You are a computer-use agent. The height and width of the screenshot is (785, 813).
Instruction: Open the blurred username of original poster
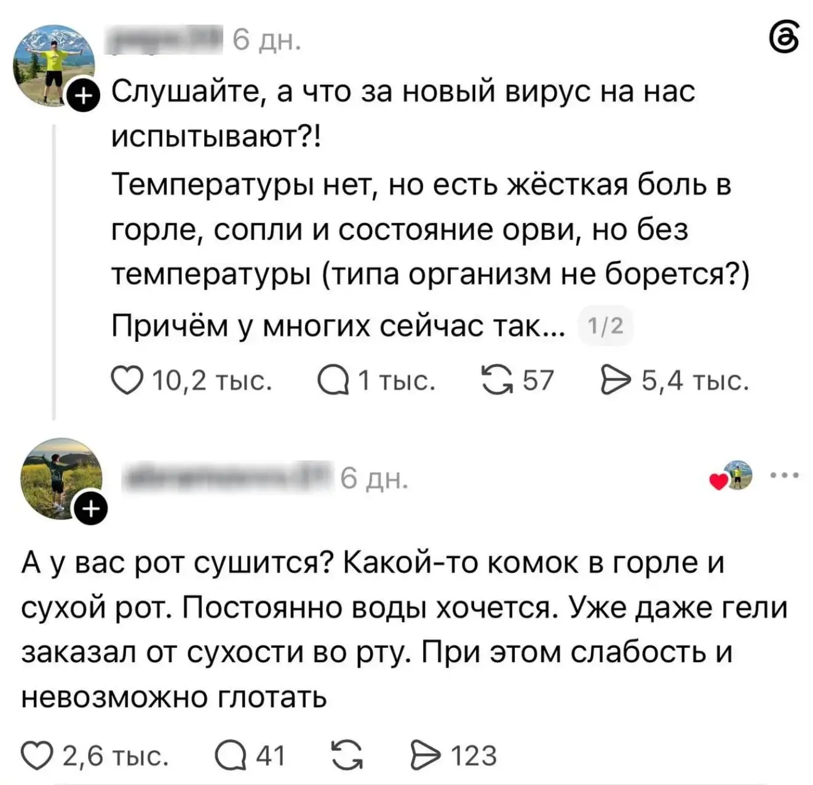coord(166,41)
